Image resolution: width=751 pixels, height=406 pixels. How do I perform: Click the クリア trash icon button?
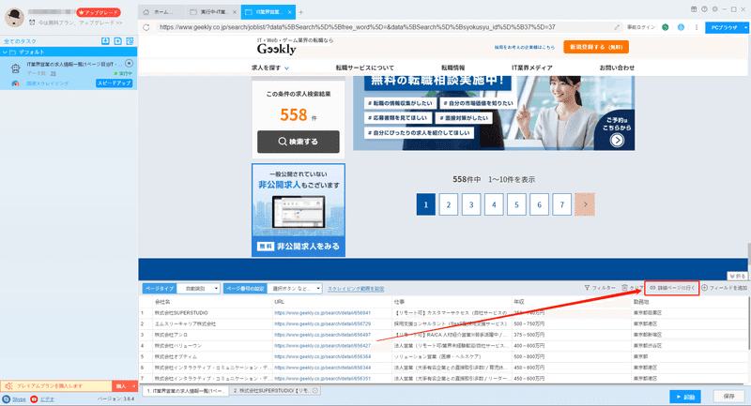click(632, 288)
